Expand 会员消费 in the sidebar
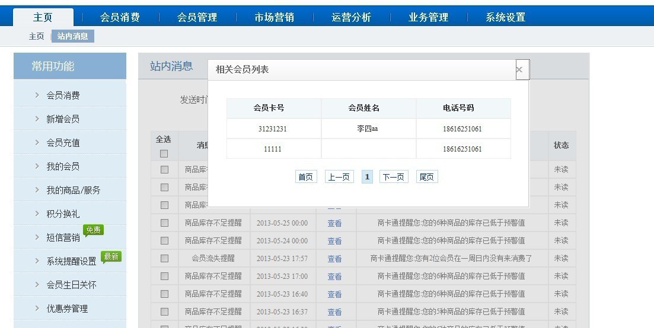The height and width of the screenshot is (328, 654). (63, 95)
